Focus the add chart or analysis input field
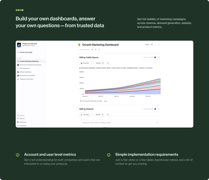209x180 pixels. 116,122
